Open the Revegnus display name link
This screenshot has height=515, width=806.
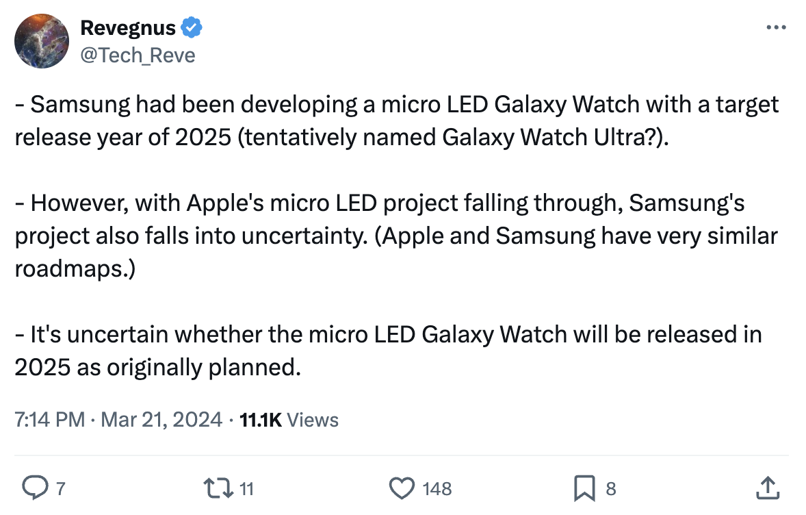[128, 28]
